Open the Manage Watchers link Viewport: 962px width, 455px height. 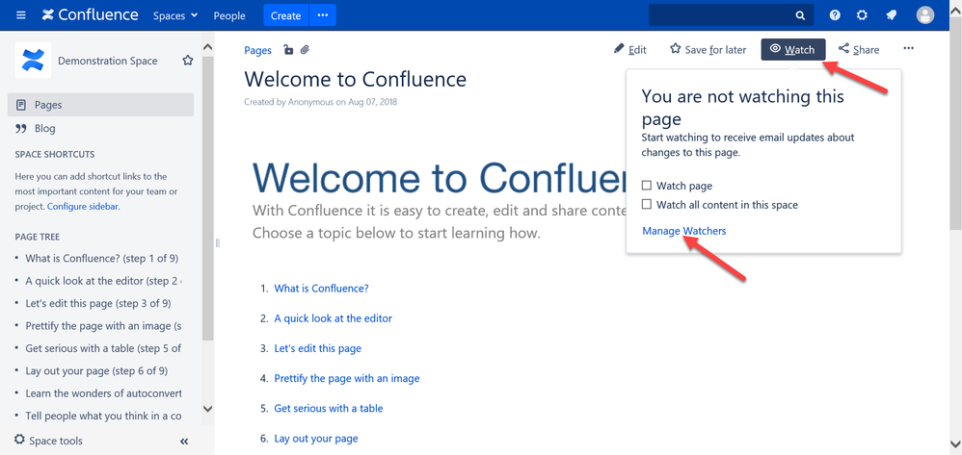[x=684, y=231]
